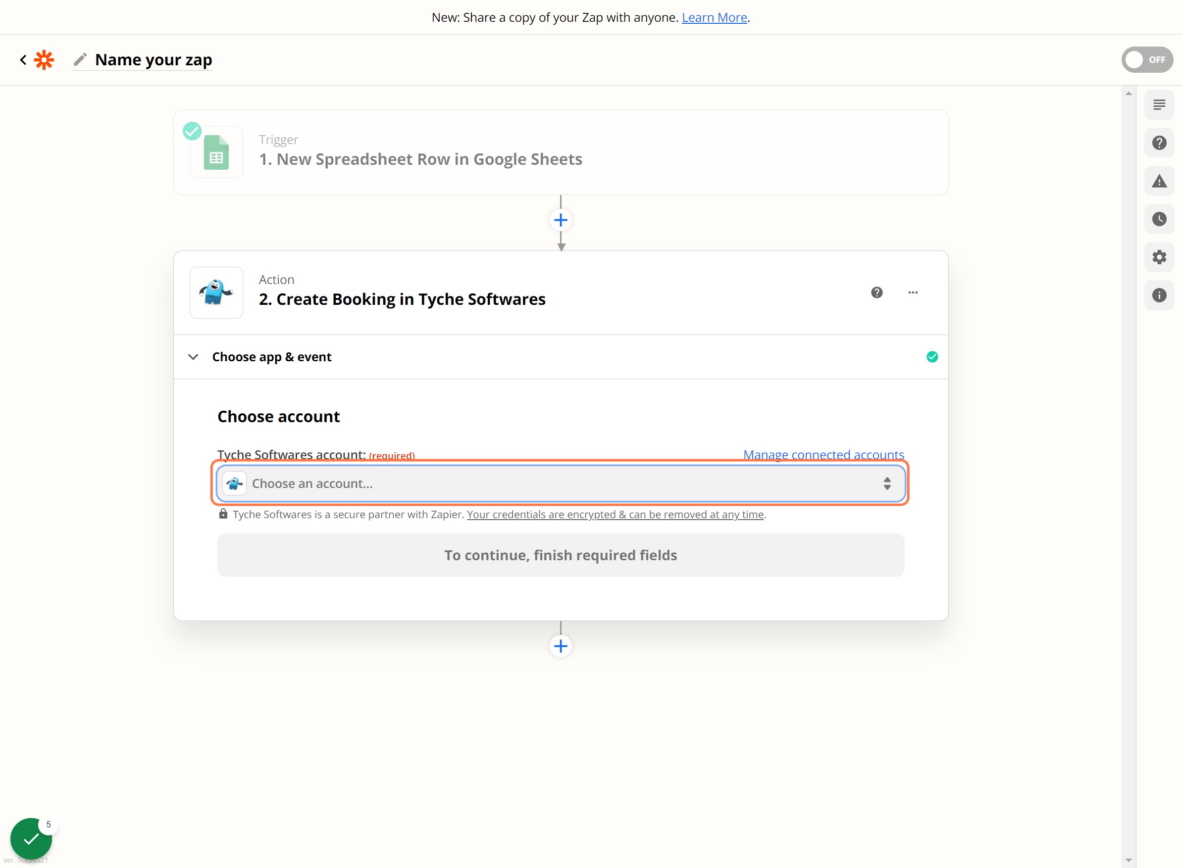Click the Tyche Softwares action app icon
This screenshot has width=1182, height=868.
coord(216,292)
